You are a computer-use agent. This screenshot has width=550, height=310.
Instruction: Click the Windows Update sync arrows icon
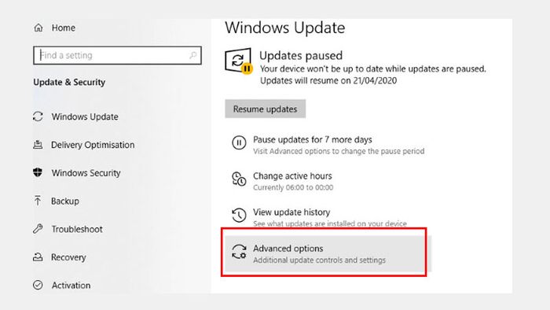click(38, 116)
